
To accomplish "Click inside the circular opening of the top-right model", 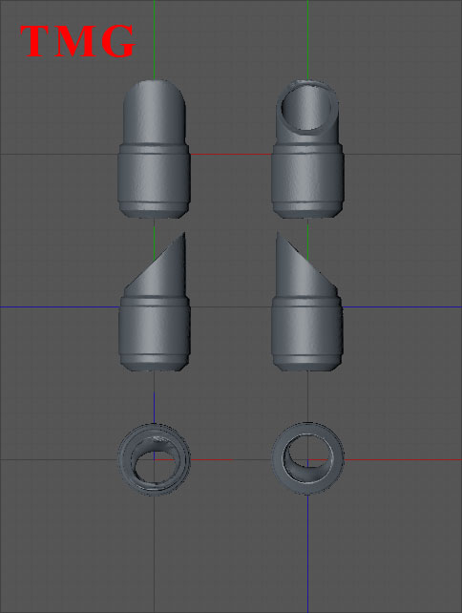I will (x=306, y=106).
